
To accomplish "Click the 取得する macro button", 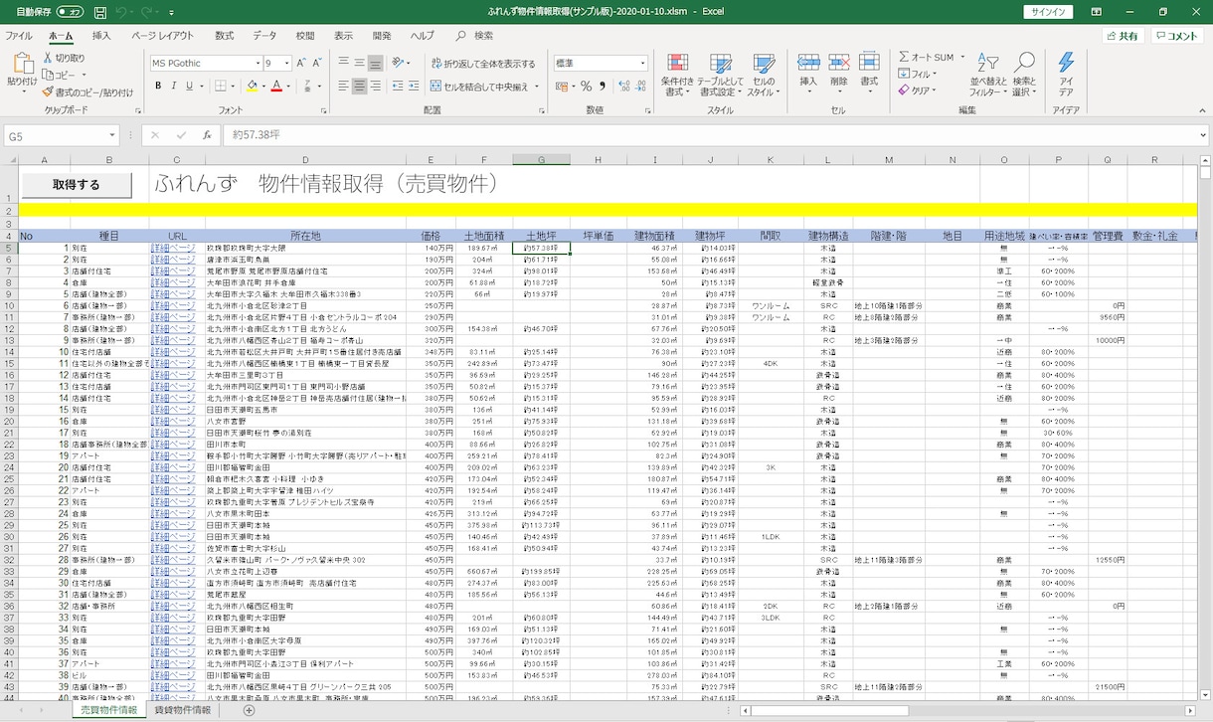I will click(77, 185).
